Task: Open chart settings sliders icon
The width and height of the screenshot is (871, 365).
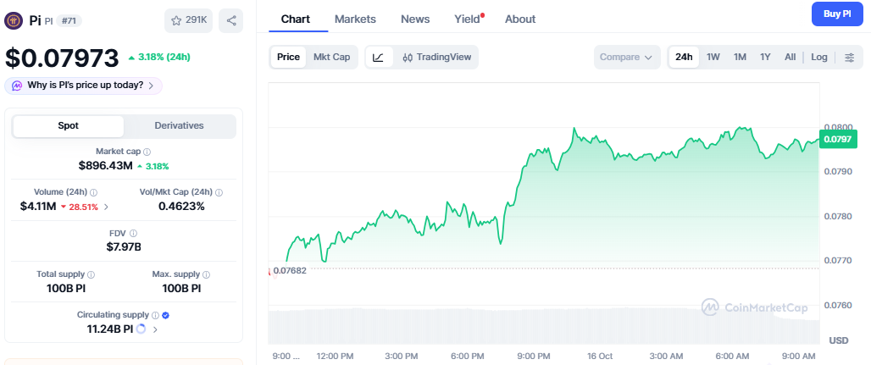Action: tap(849, 58)
